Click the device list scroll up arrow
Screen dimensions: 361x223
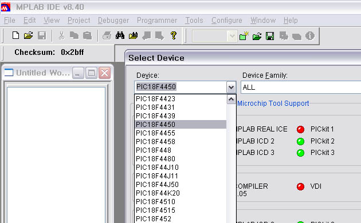(231, 99)
